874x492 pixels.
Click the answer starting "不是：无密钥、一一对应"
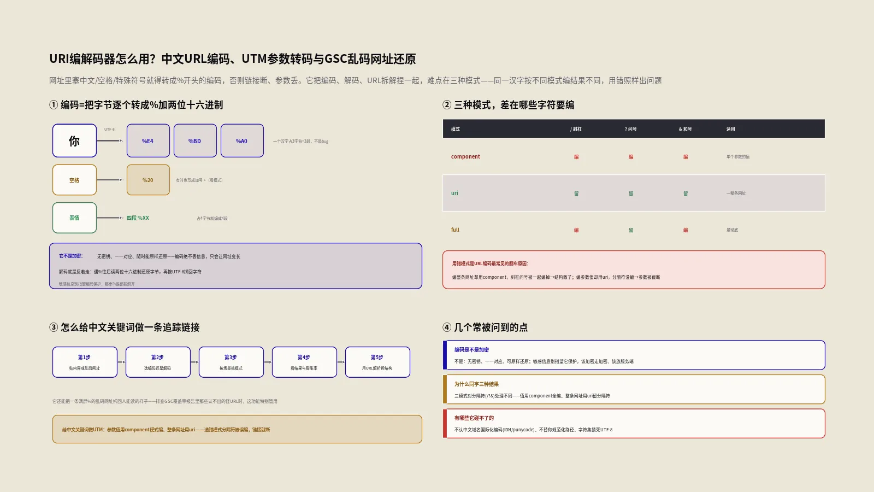click(x=544, y=361)
